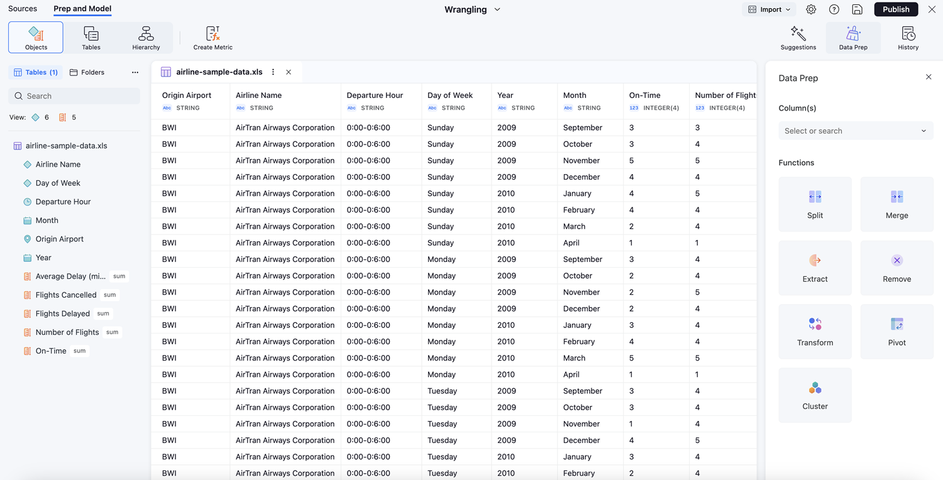Choose the Extract function
Viewport: 943px width, 480px height.
coord(815,268)
